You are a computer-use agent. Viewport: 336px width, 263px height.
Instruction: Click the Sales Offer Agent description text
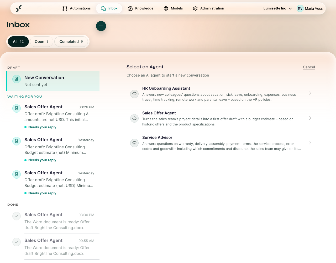click(x=218, y=122)
